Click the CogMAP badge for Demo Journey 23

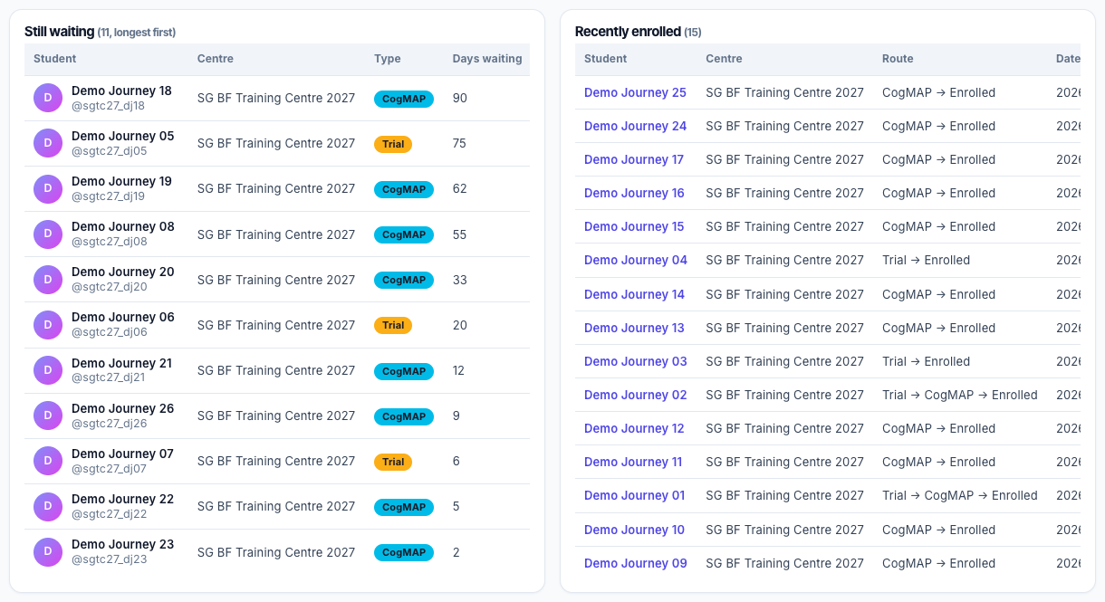point(404,552)
